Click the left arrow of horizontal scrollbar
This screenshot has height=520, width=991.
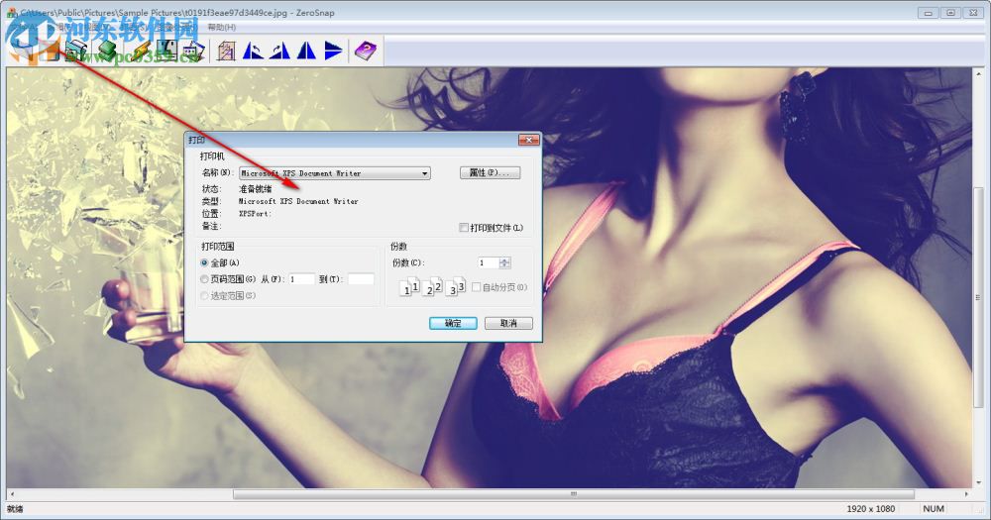point(12,493)
